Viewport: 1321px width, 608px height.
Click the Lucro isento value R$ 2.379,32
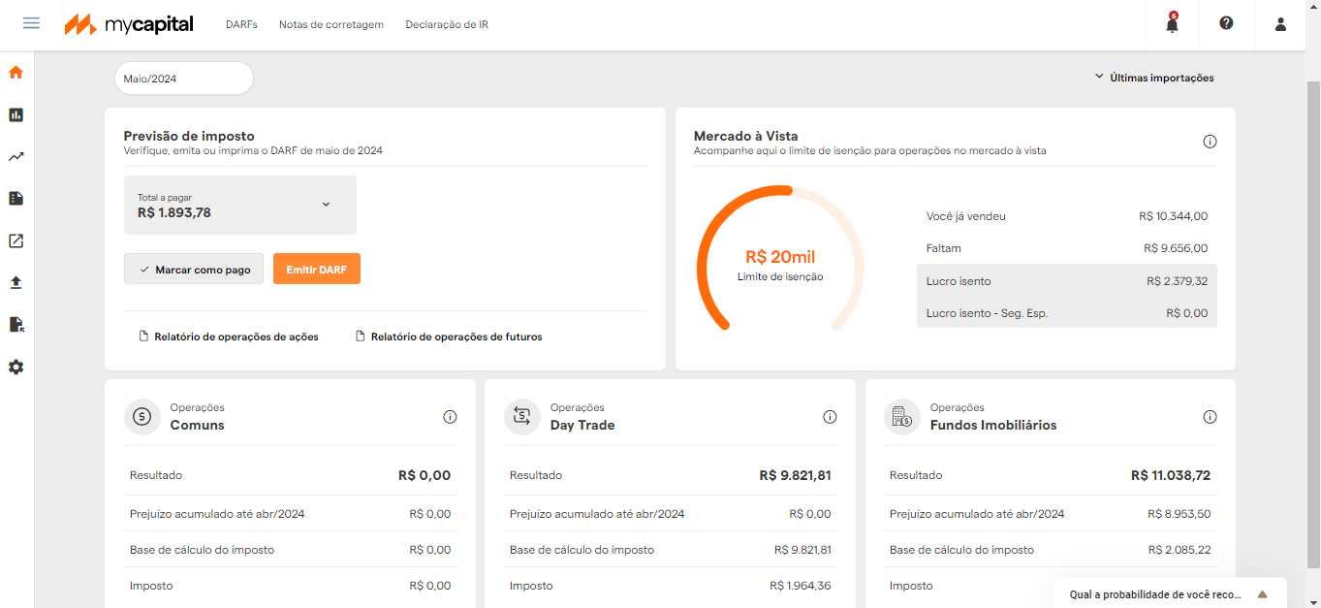click(x=1178, y=281)
